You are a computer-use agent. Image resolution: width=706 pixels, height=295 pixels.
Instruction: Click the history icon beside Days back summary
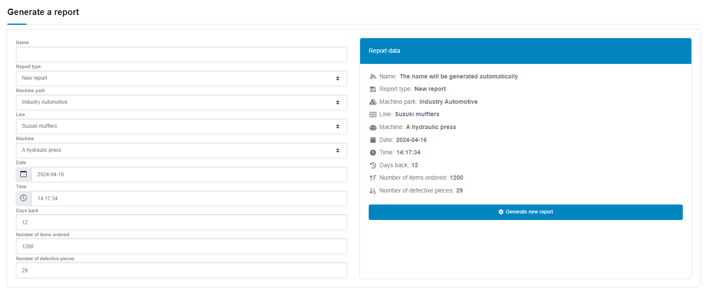coord(373,165)
